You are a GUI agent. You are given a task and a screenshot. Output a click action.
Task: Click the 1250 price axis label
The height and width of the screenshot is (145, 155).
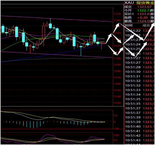tap(117, 90)
